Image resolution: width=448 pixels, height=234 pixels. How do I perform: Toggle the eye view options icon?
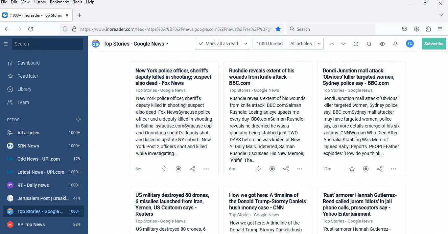point(382,44)
